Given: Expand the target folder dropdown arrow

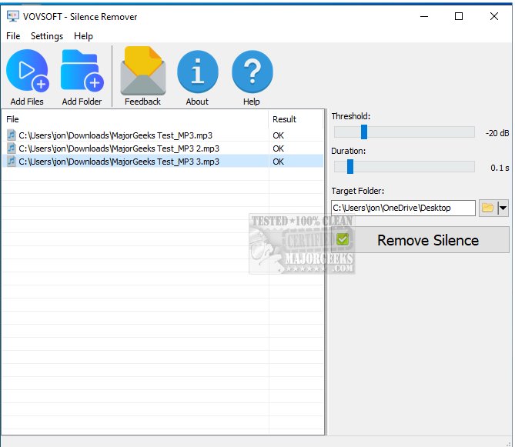Looking at the screenshot, I should coord(503,208).
